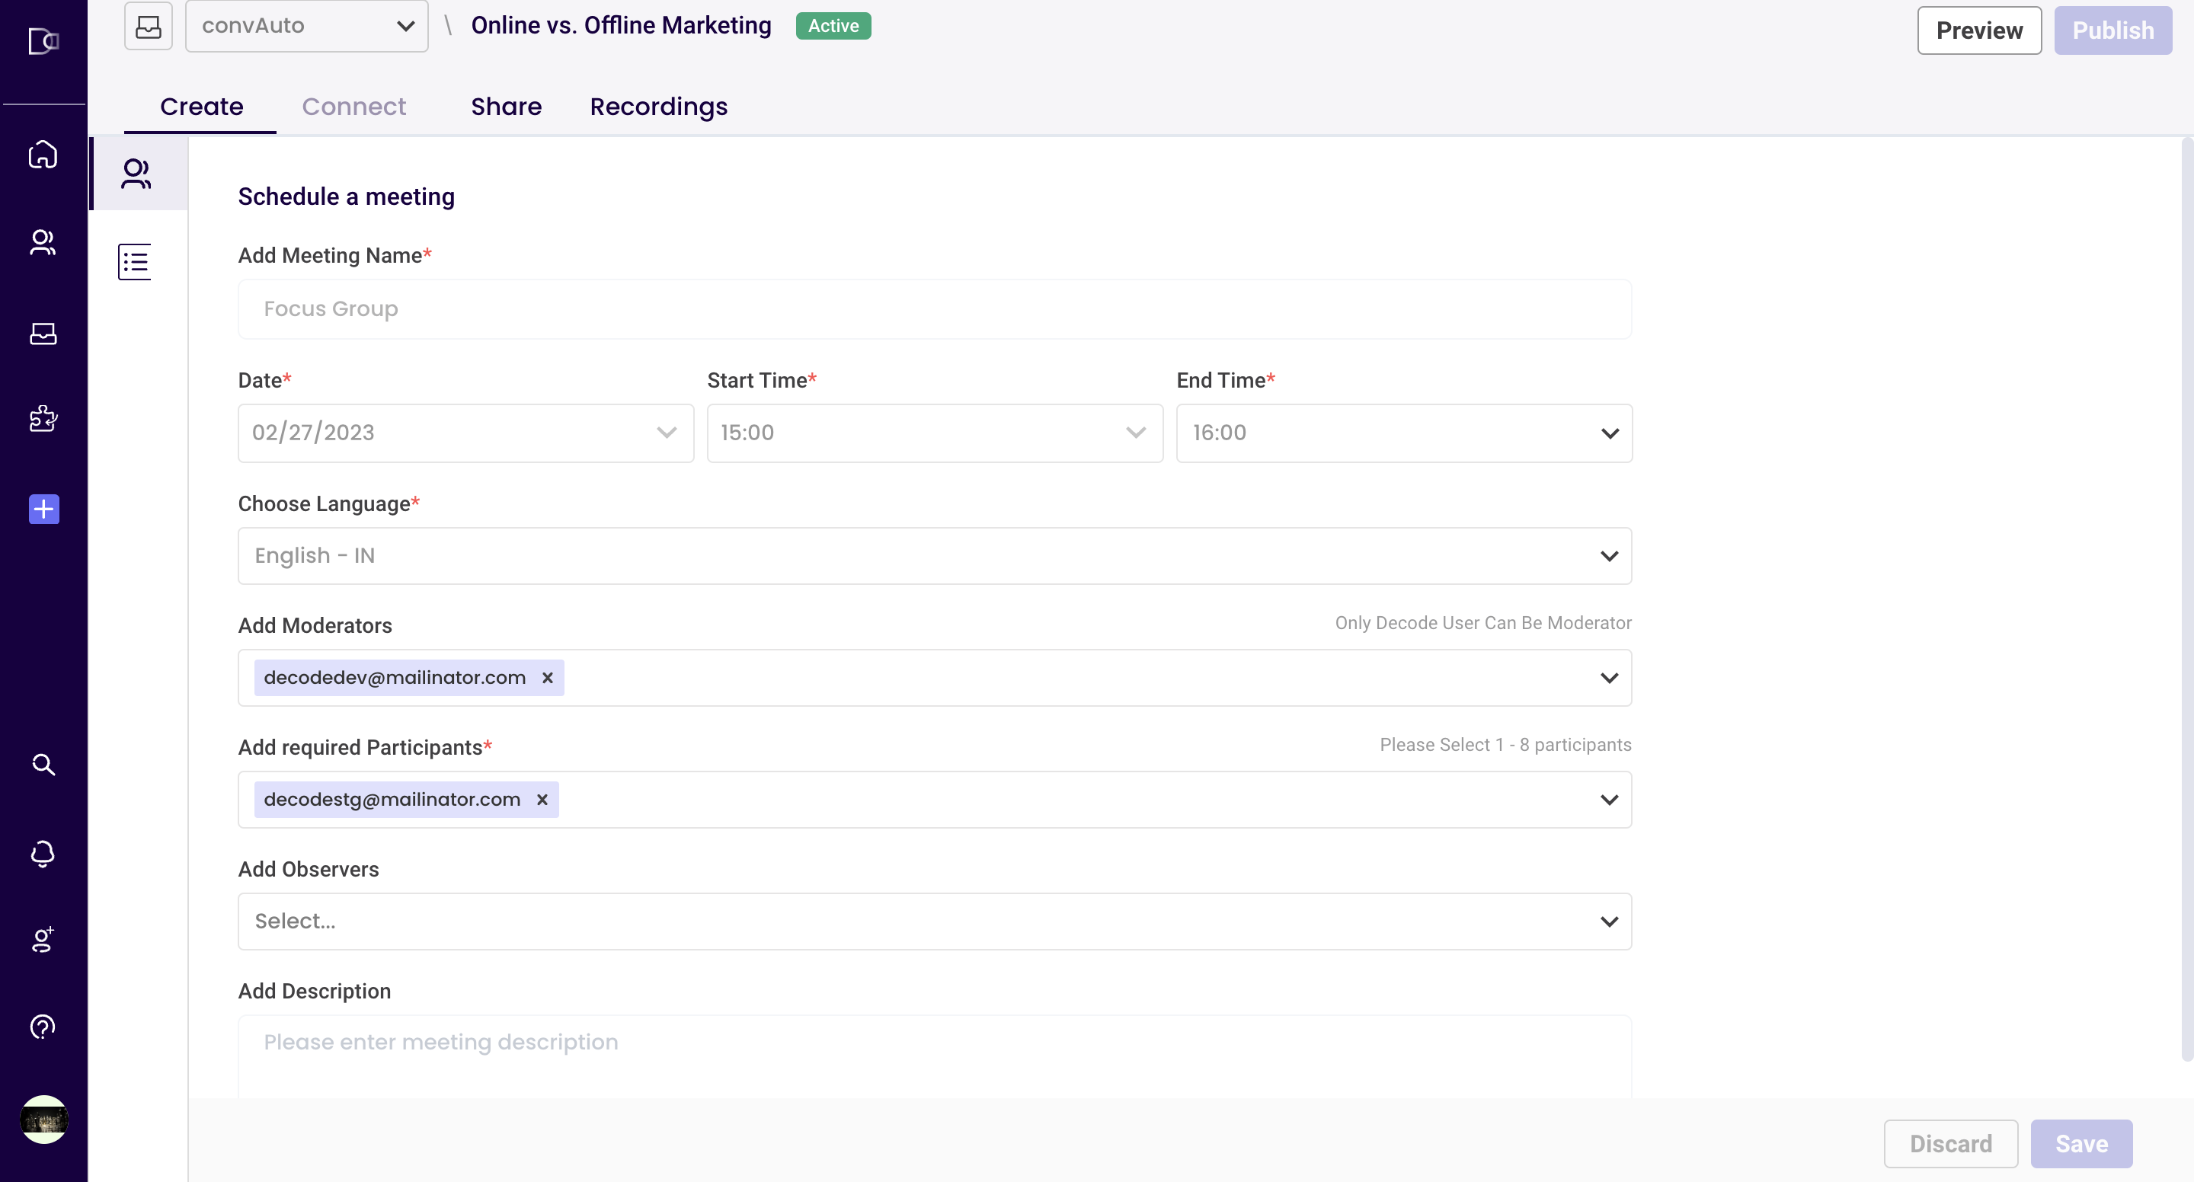Open the Date picker dropdown
Screen dimensions: 2194x1182
click(466, 433)
